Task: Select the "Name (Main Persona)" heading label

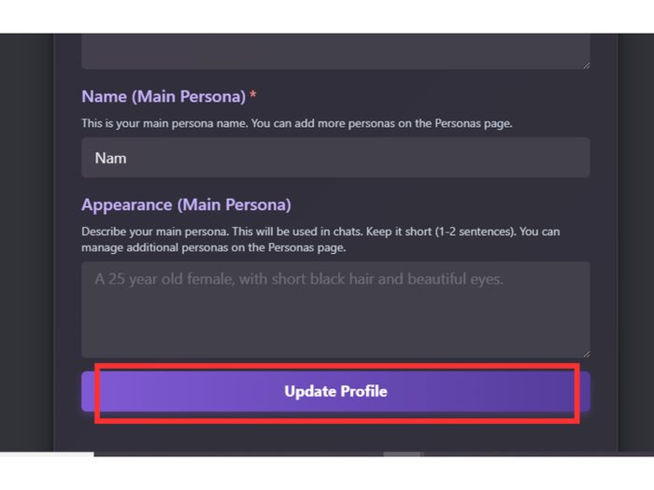Action: [x=163, y=96]
